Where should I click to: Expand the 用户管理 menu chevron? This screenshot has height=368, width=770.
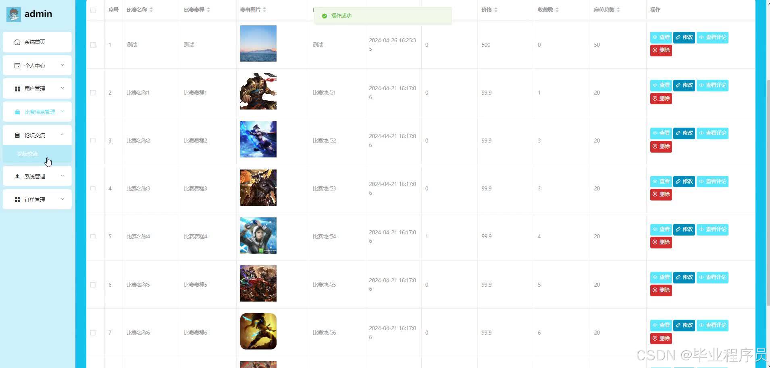coord(62,88)
